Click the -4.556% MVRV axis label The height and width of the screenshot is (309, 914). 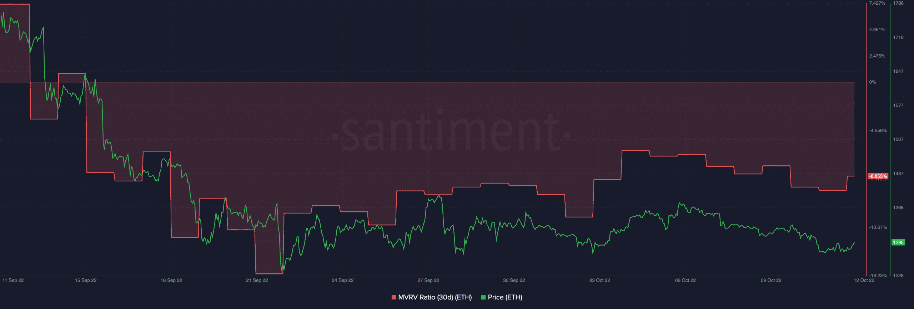878,130
